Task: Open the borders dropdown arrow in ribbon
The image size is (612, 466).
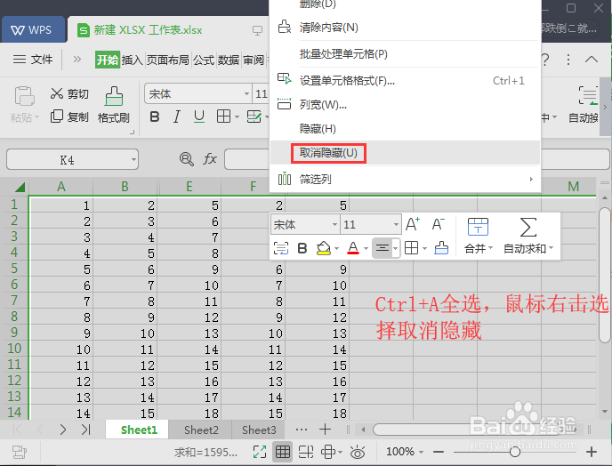Action: [237, 116]
